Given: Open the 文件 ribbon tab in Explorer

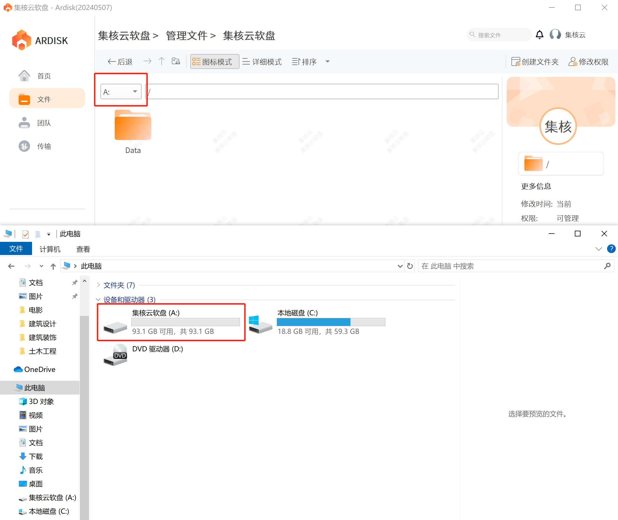Looking at the screenshot, I should pyautogui.click(x=16, y=249).
